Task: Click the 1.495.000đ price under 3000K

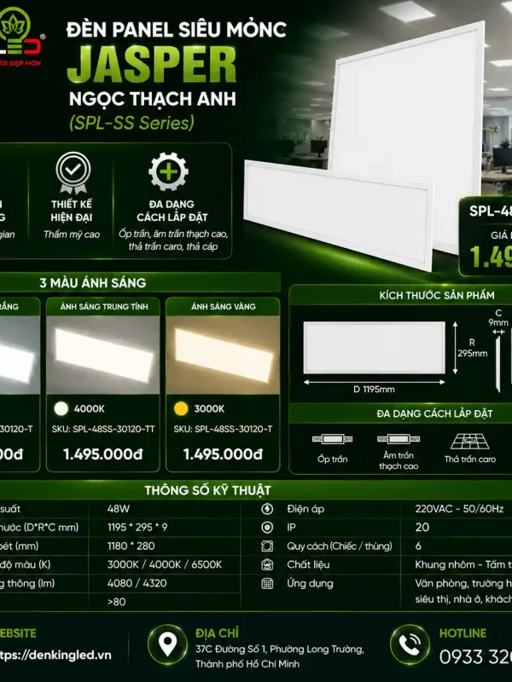Action: point(223,454)
